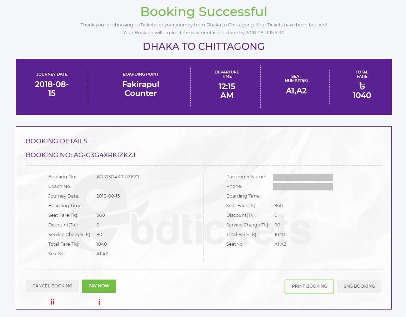The image size is (406, 317).
Task: Click the booking expiry notice text
Action: point(204,33)
